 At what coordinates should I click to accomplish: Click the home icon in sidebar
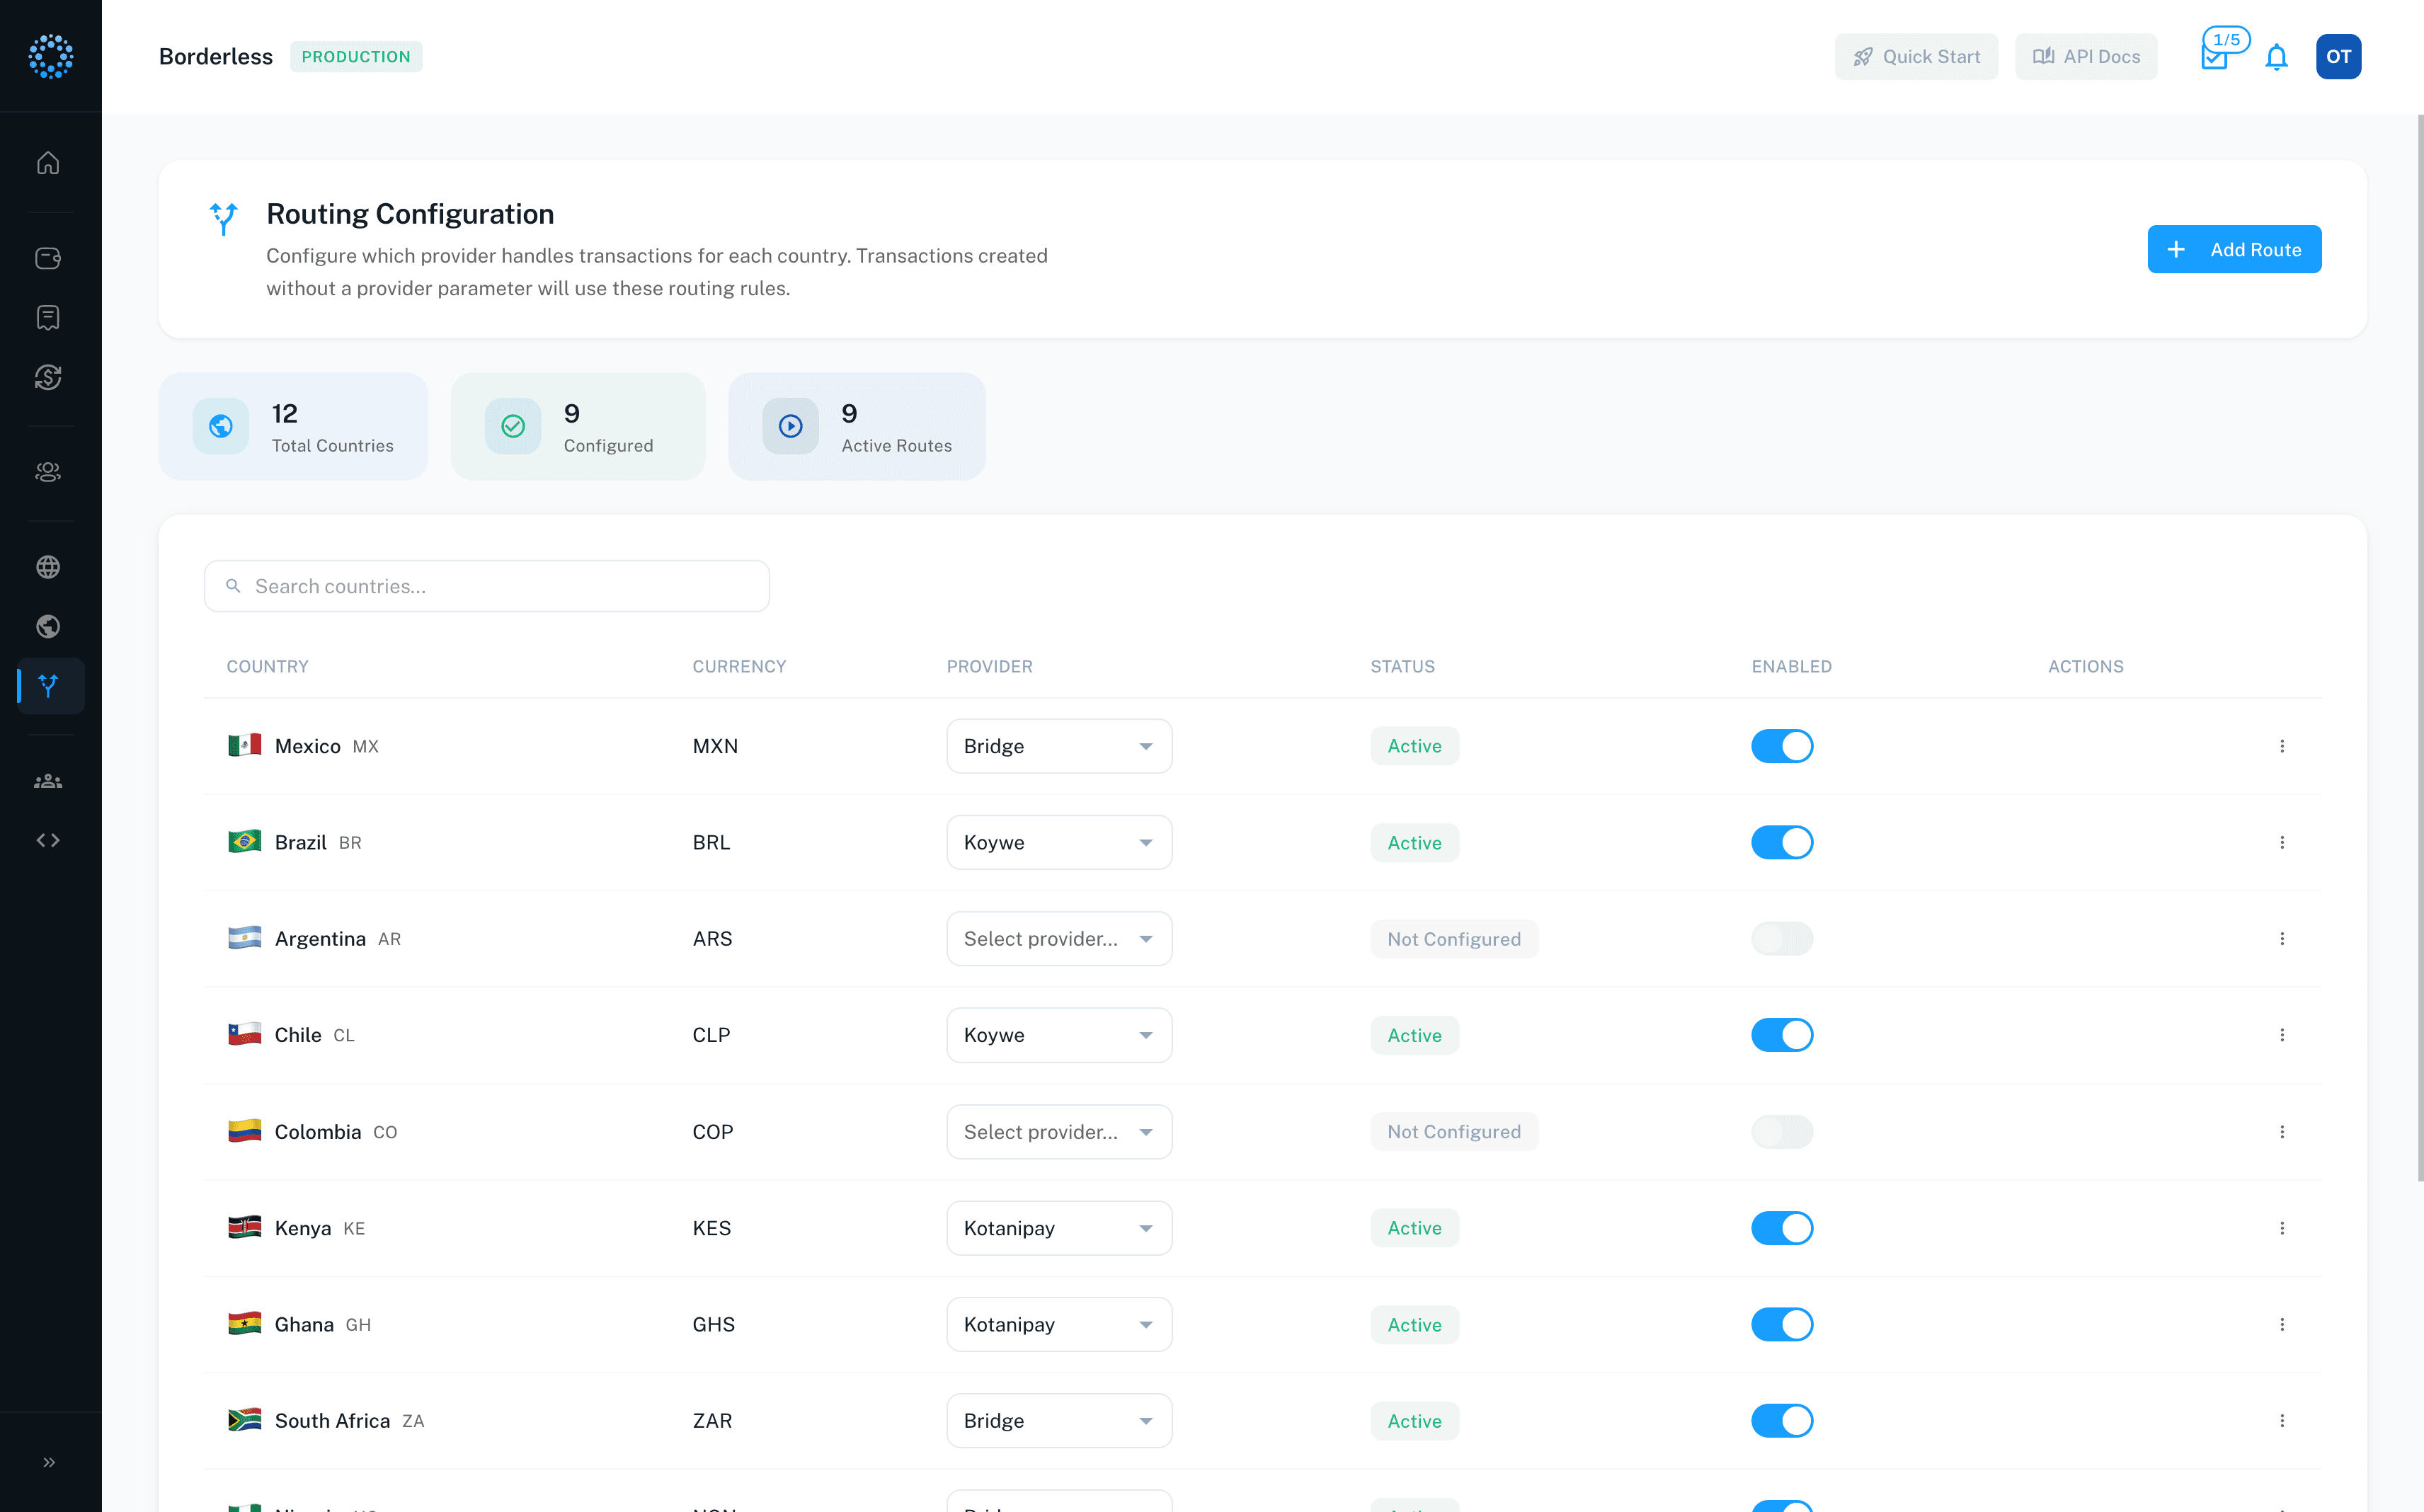point(48,163)
